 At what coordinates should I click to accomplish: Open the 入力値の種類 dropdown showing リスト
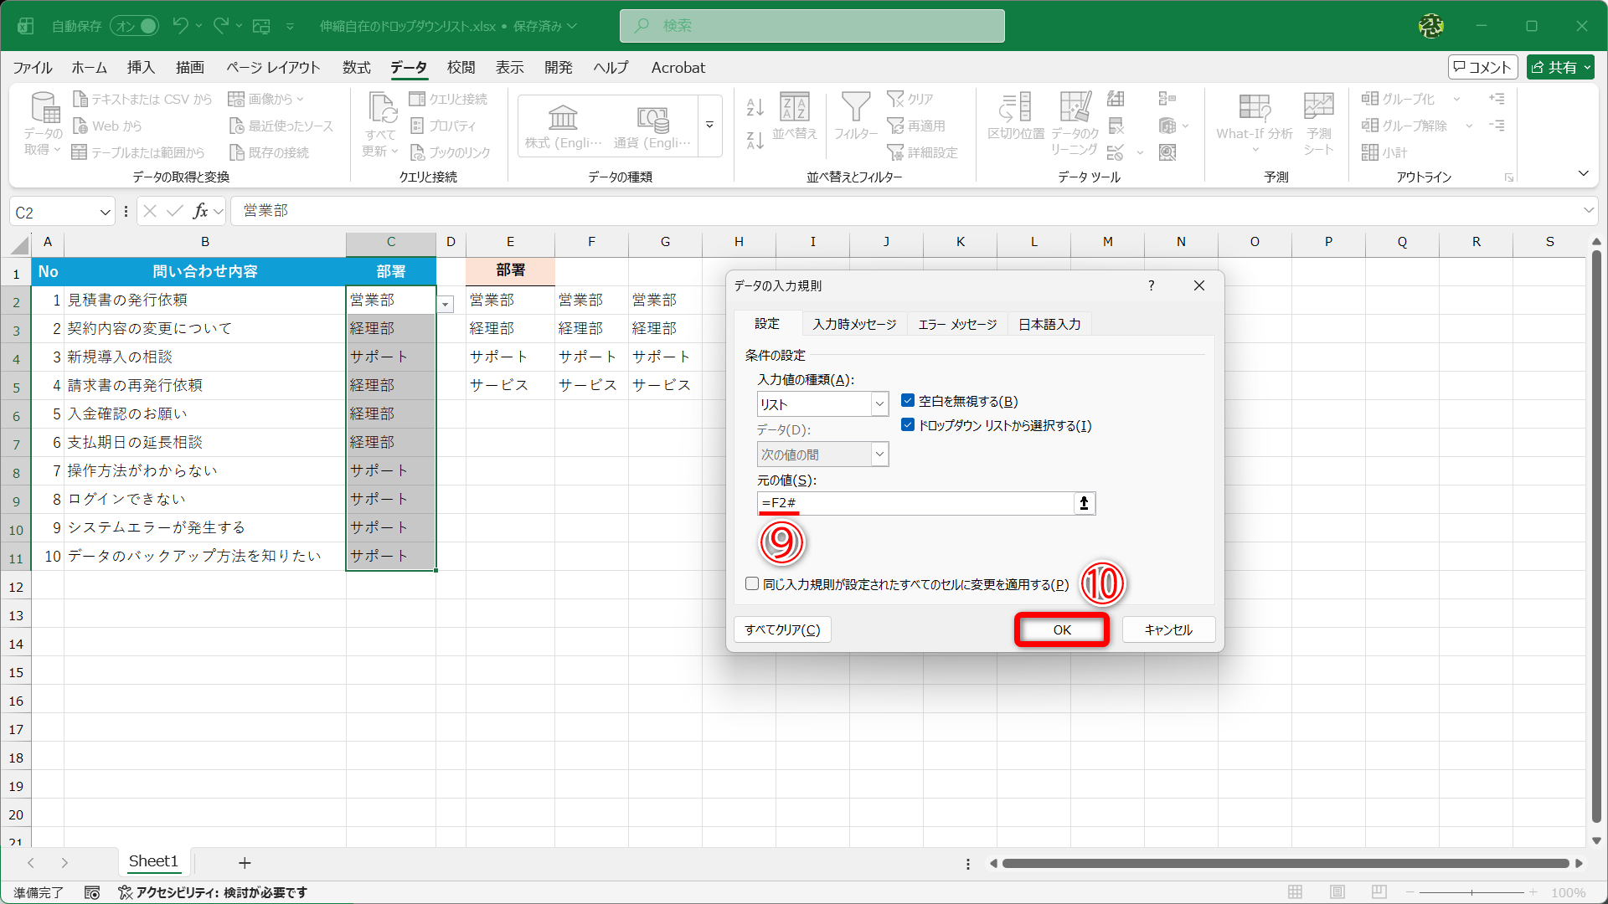pyautogui.click(x=879, y=403)
